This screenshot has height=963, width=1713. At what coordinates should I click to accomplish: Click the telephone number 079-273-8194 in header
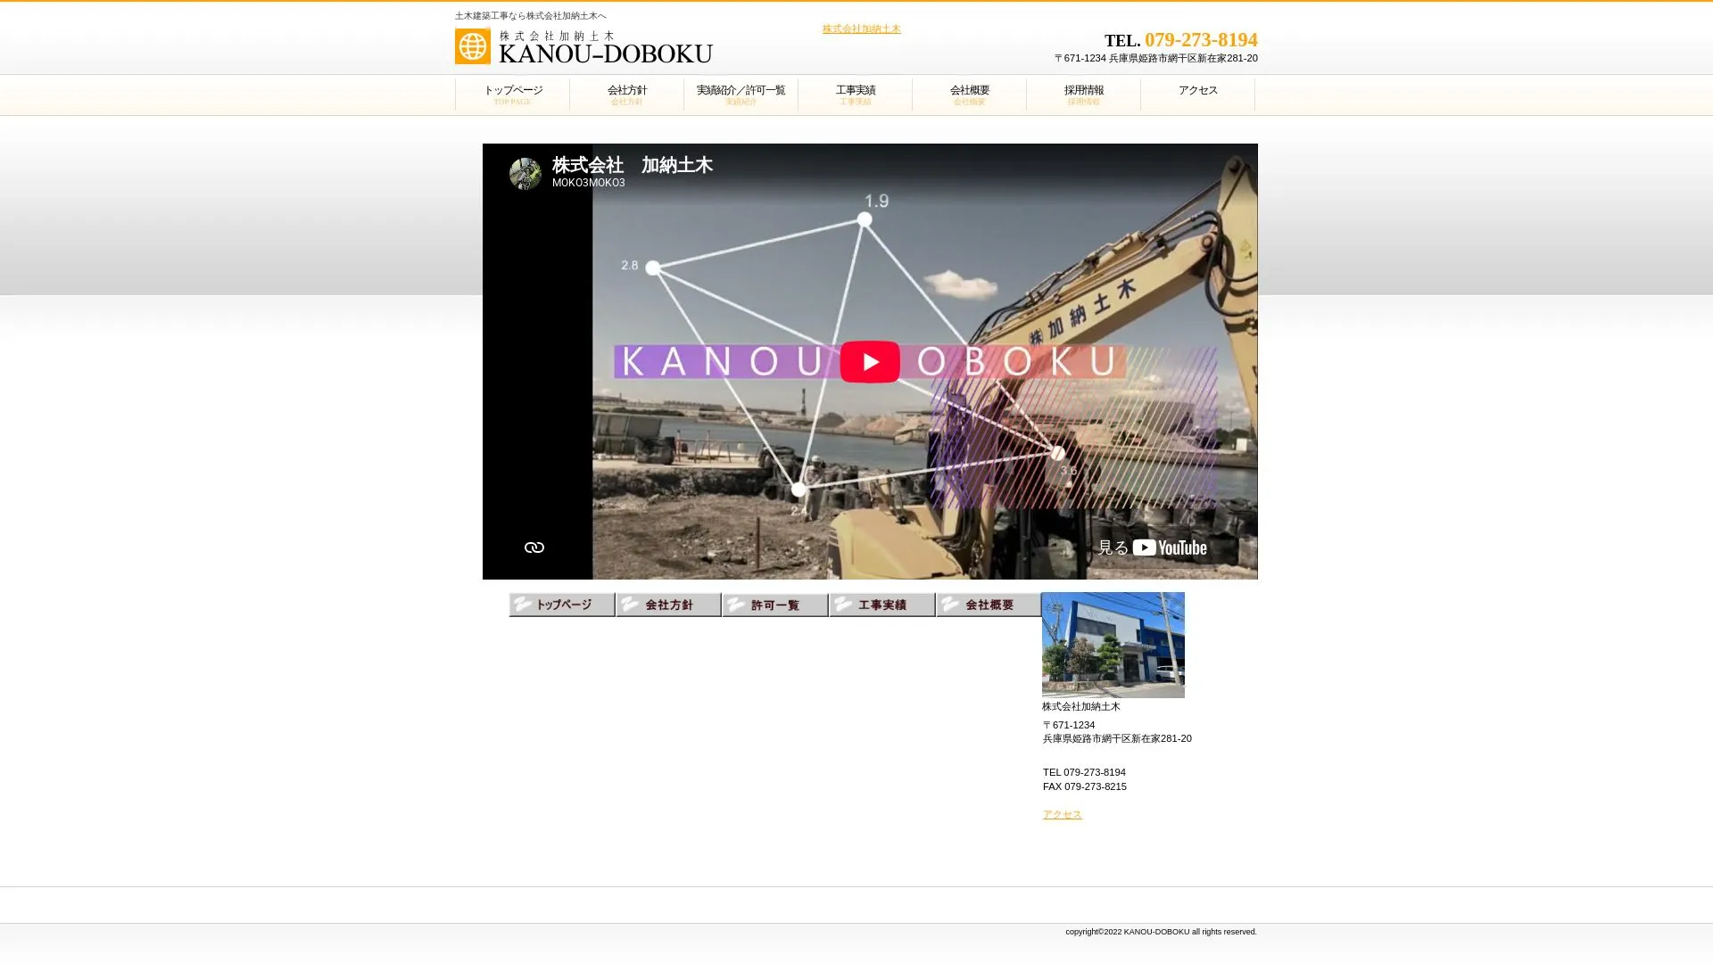click(1201, 39)
